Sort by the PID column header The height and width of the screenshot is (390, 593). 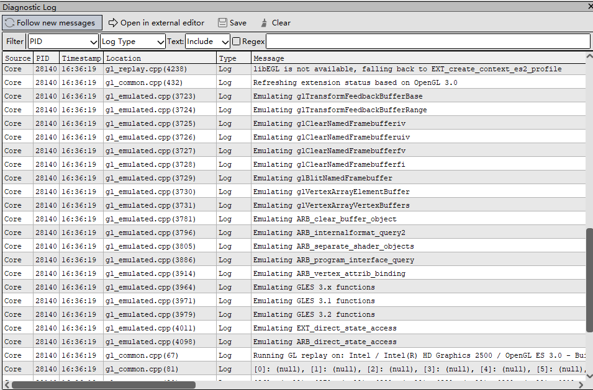(46, 58)
